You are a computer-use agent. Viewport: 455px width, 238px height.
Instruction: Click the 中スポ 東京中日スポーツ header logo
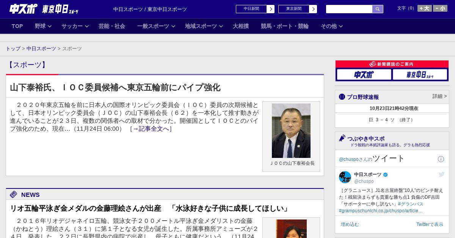tap(44, 9)
